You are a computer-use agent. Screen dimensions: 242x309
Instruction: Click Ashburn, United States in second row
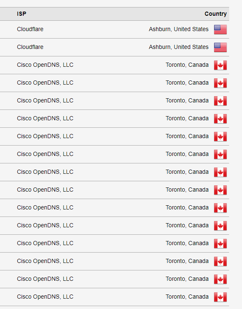178,47
